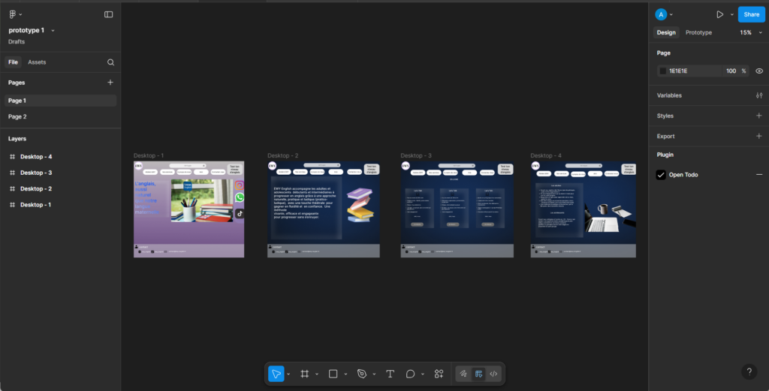Toggle the left sidebar panel icon
This screenshot has width=769, height=391.
pos(109,14)
